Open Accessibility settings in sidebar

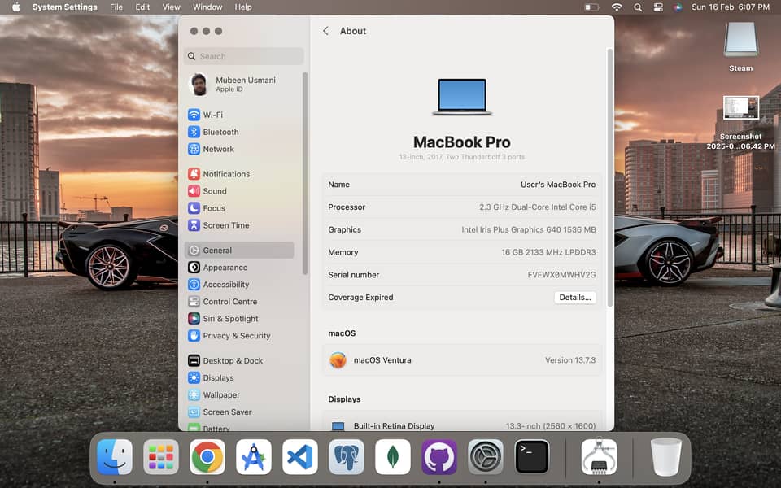(x=218, y=285)
